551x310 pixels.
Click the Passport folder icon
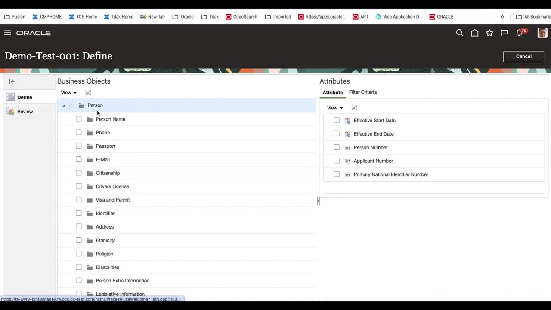point(90,146)
